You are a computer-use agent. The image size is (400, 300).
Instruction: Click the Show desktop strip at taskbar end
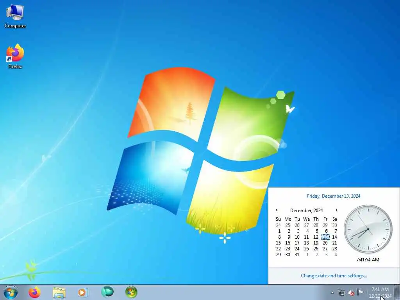tap(397, 292)
